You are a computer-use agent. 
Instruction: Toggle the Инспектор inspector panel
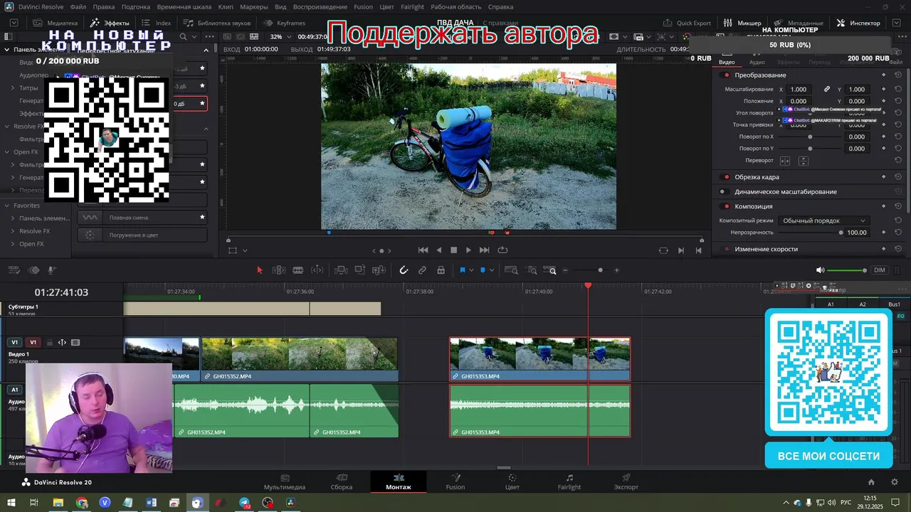click(858, 23)
